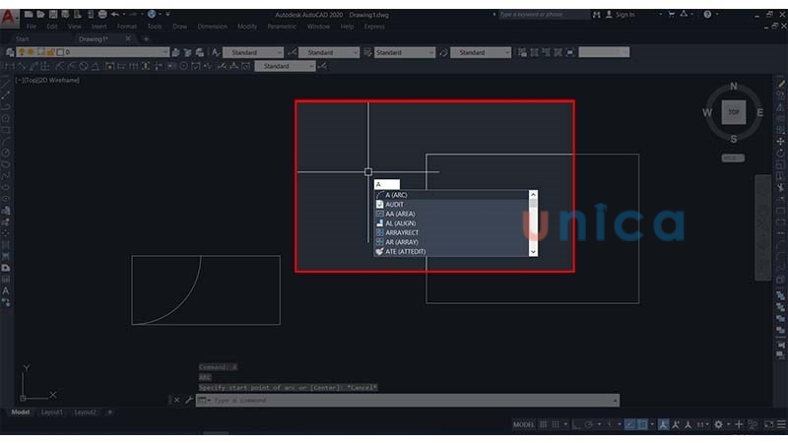Toggle MODEL space button in status bar
788x443 pixels.
(524, 424)
